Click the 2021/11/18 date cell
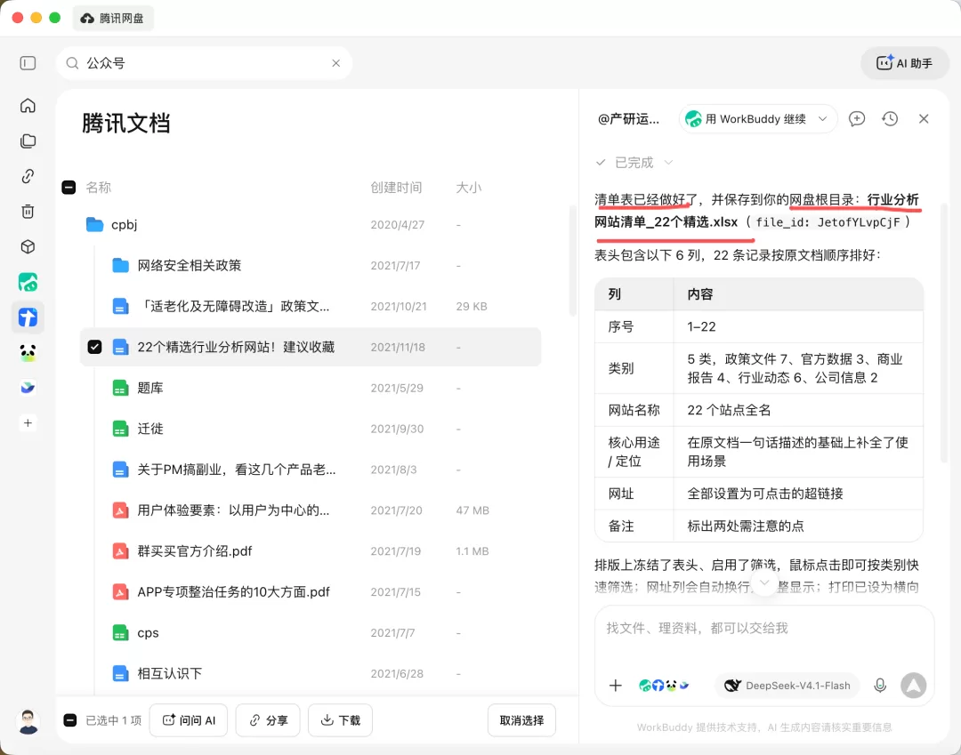 398,347
